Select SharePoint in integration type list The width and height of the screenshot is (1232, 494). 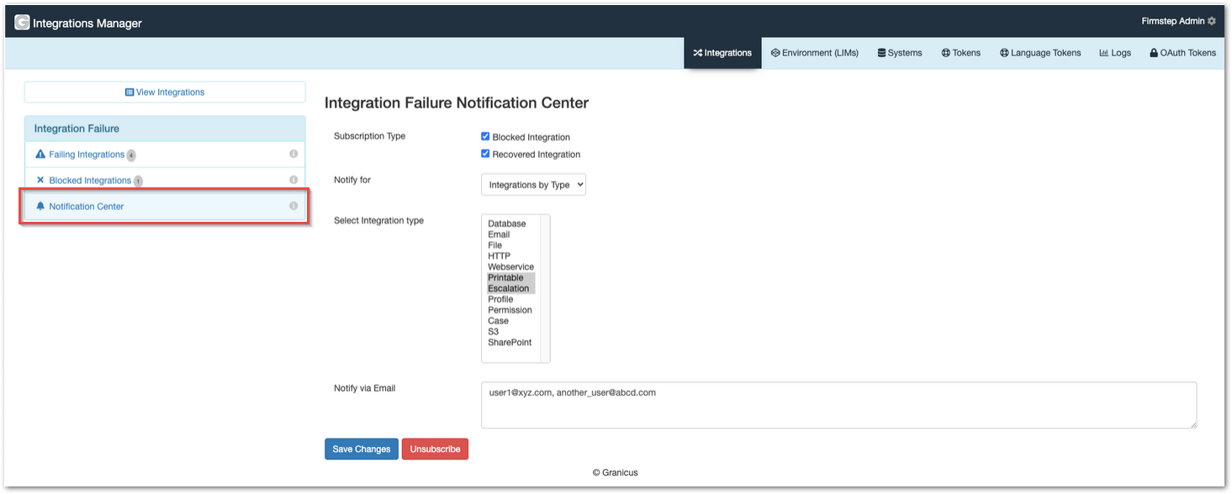510,343
